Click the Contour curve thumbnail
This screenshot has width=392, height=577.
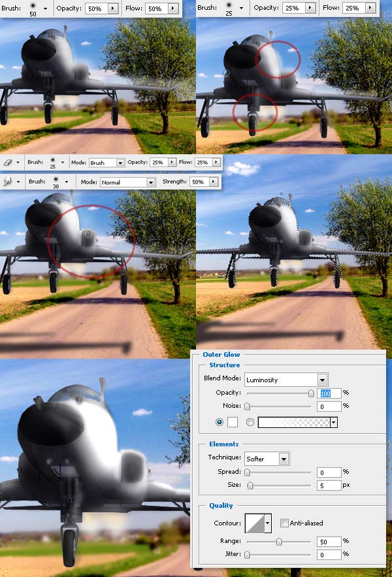click(255, 523)
